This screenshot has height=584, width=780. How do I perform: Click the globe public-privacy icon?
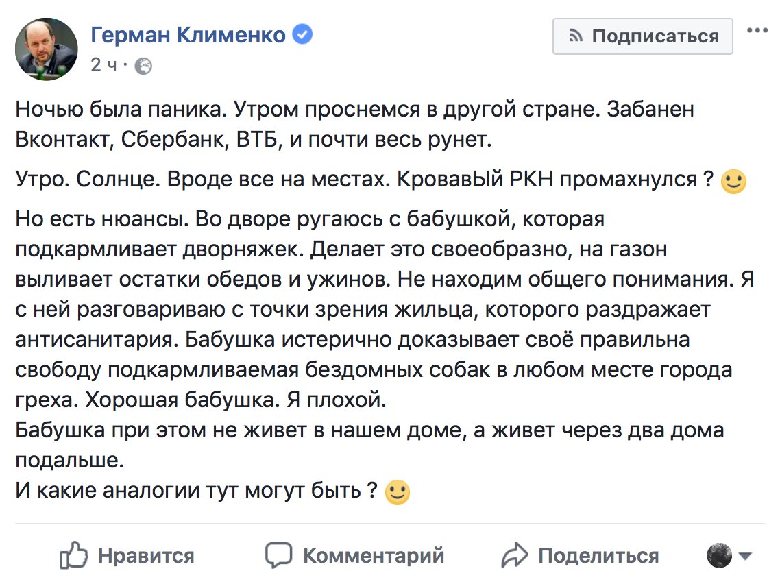(144, 66)
